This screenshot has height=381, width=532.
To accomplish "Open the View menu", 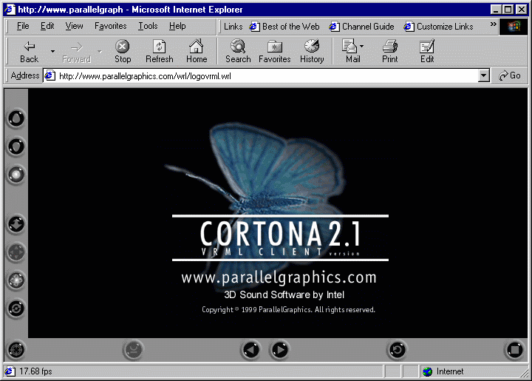I will click(x=74, y=26).
